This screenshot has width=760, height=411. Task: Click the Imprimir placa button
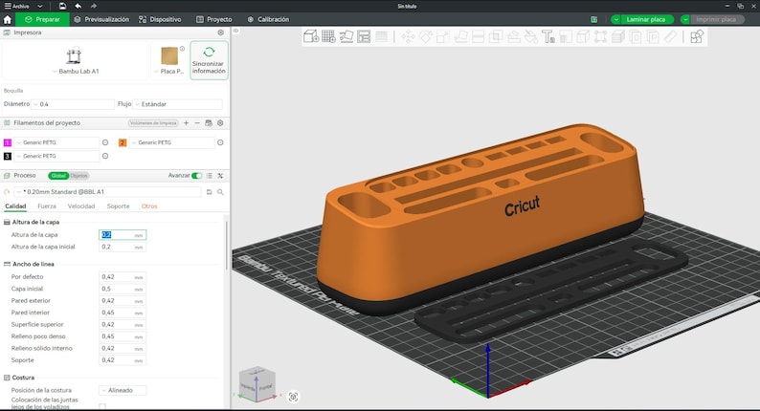pyautogui.click(x=716, y=19)
